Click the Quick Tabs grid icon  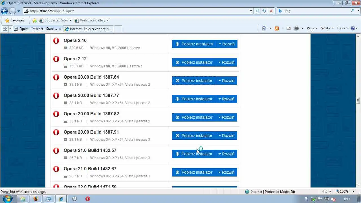tap(5, 29)
